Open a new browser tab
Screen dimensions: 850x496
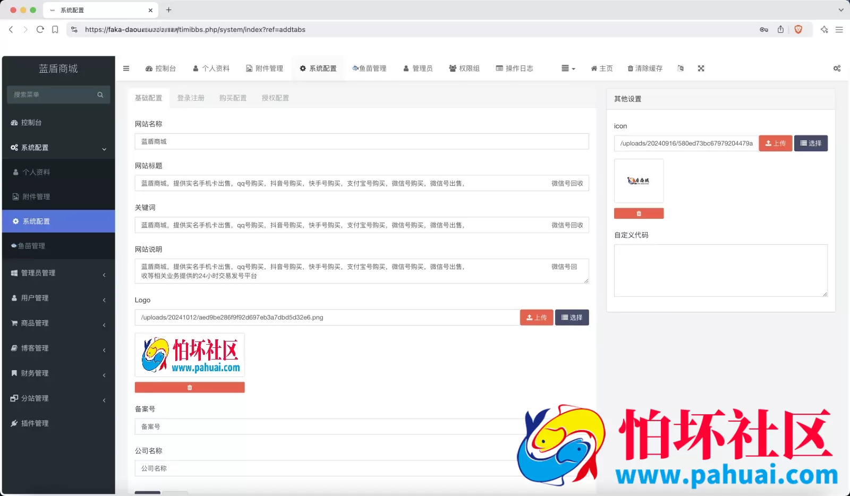(168, 10)
